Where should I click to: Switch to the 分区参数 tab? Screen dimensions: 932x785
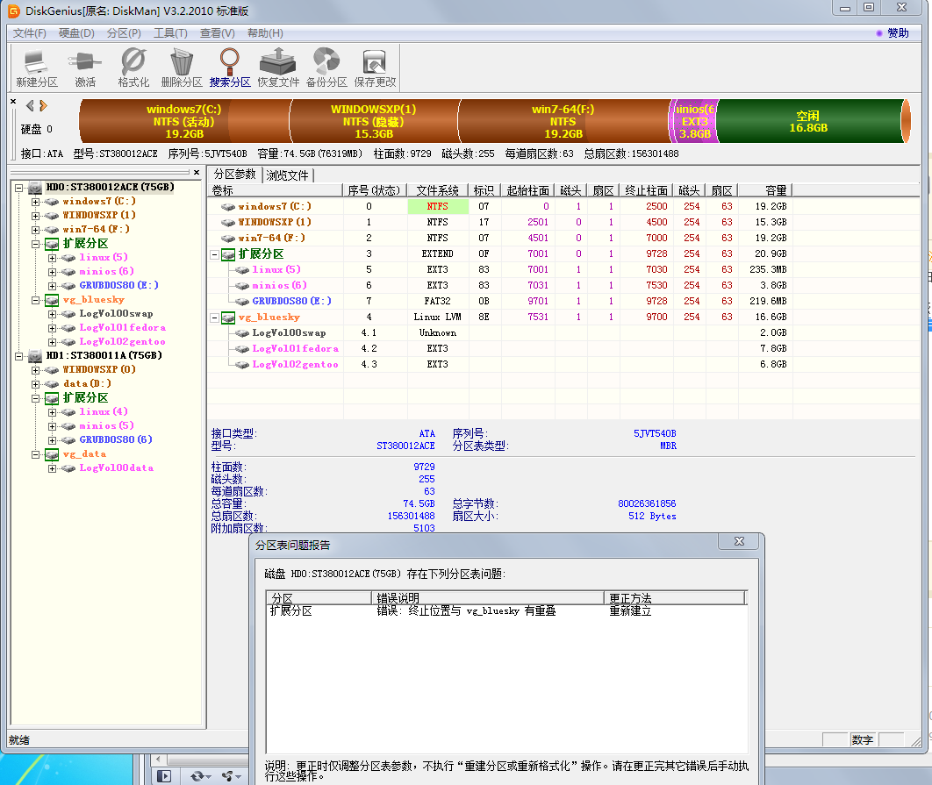(235, 175)
